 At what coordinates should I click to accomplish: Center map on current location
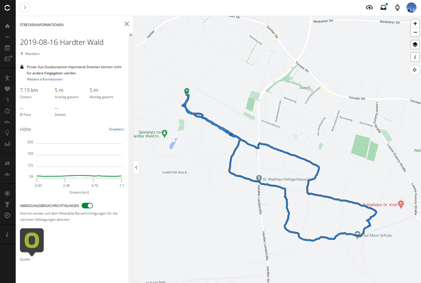tap(415, 70)
